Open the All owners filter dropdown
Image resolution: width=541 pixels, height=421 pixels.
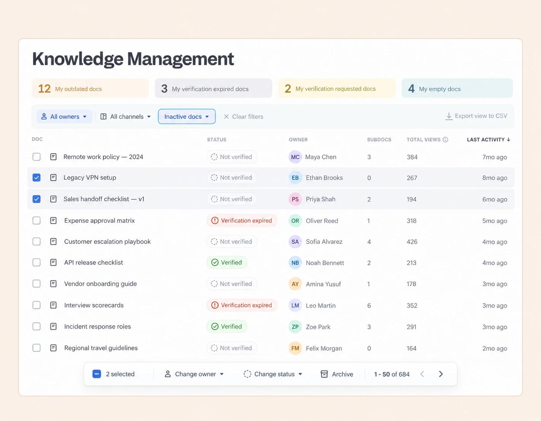(x=64, y=116)
